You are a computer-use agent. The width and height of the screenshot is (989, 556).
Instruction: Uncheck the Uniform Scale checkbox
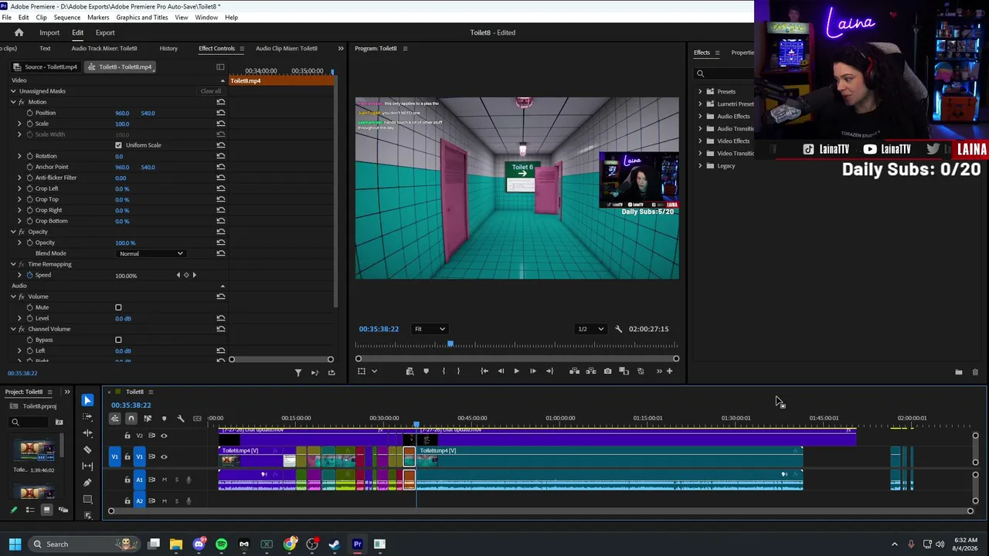pyautogui.click(x=118, y=145)
